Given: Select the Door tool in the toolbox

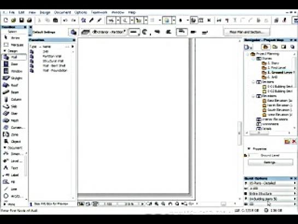Looking at the screenshot, I should point(13,64).
